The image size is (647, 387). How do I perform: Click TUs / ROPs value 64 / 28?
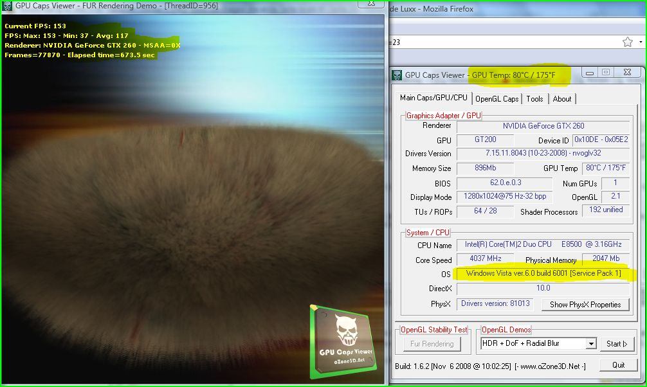coord(485,211)
